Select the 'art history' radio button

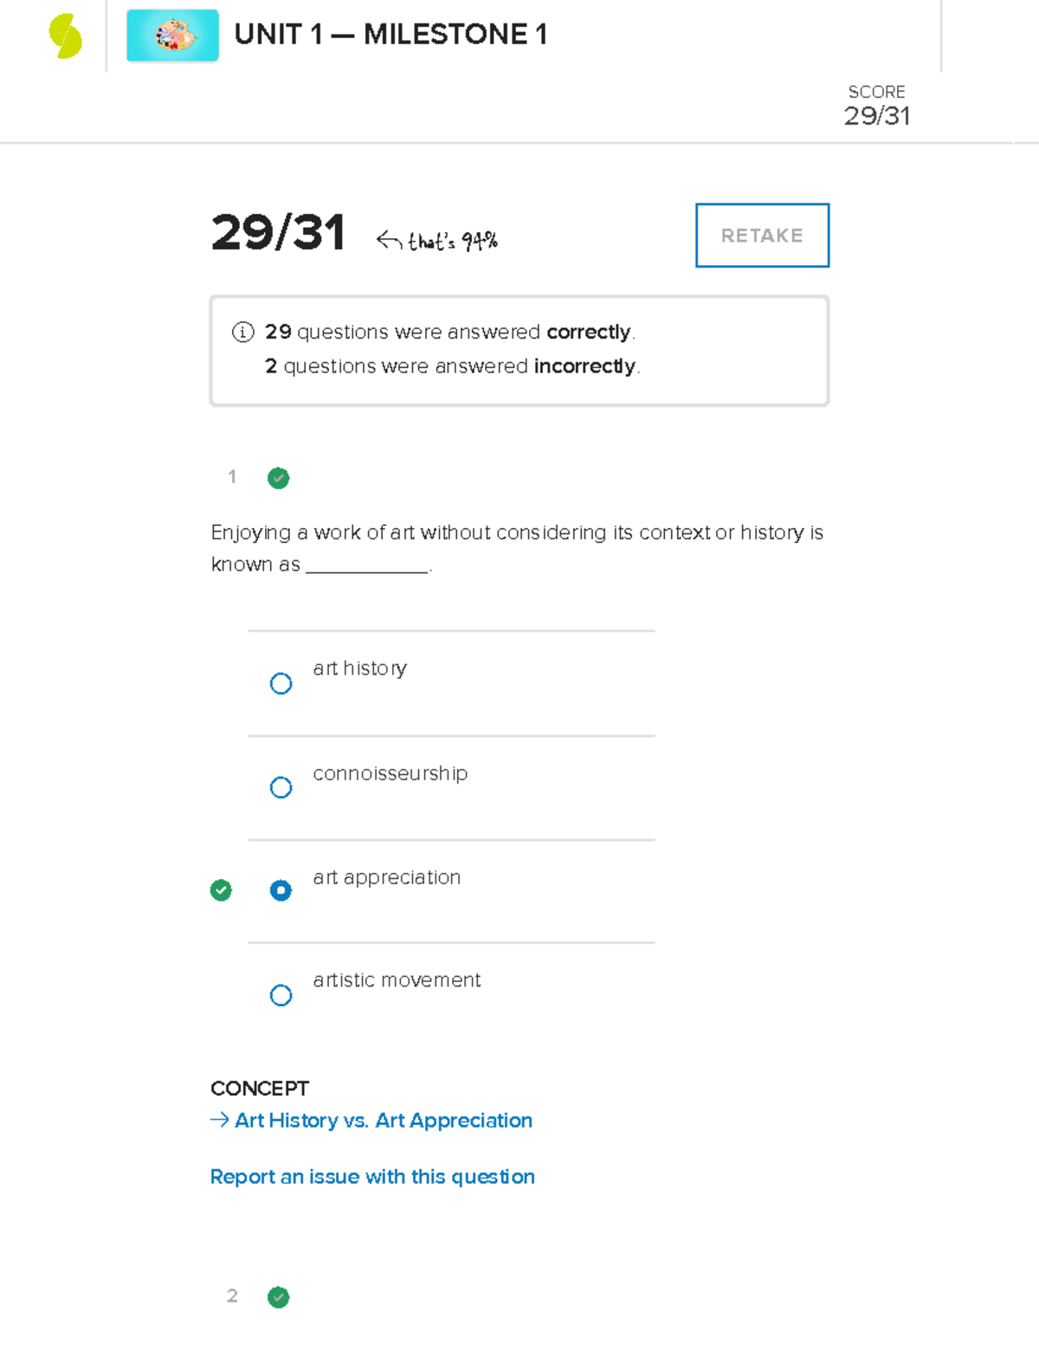coord(281,683)
